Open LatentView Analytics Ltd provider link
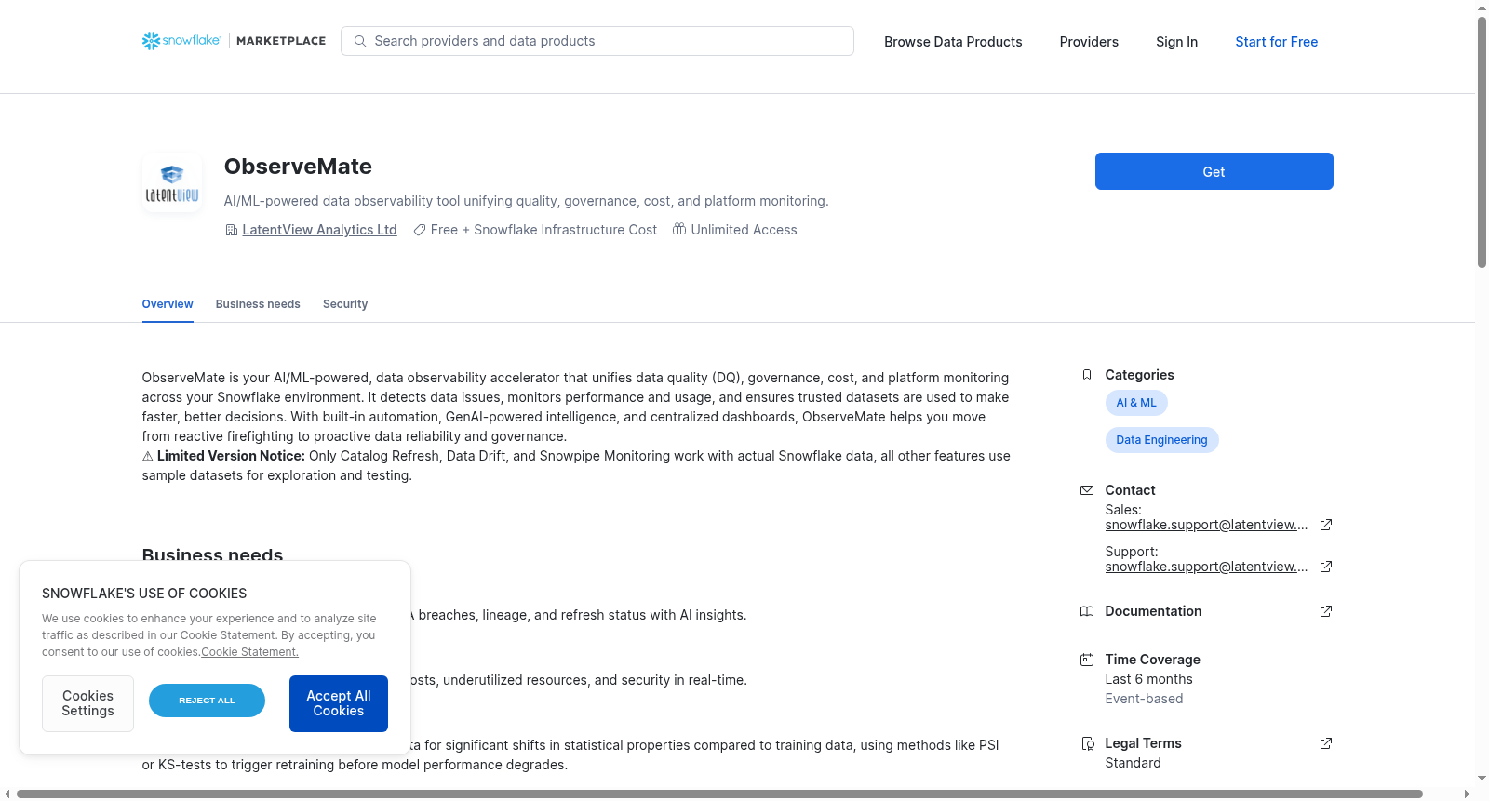 (x=319, y=230)
